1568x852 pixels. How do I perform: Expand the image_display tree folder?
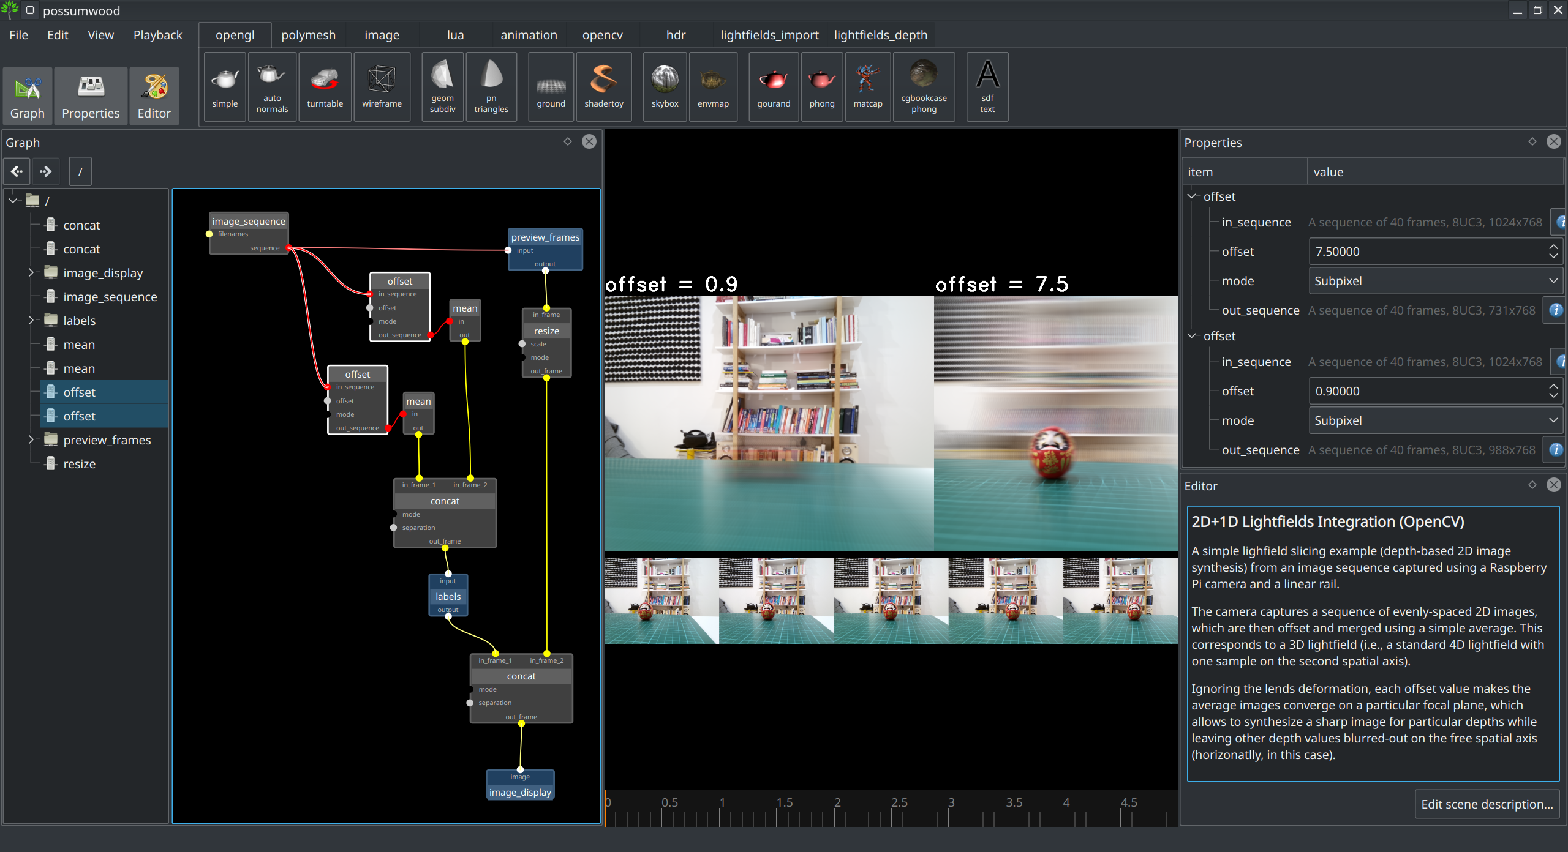(x=31, y=272)
